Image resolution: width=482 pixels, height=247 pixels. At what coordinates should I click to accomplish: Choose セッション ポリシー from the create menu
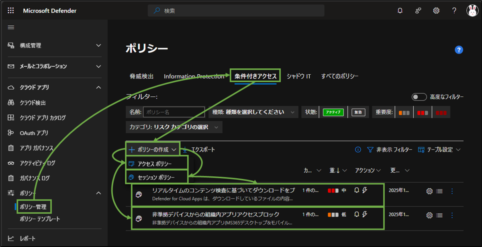tap(157, 177)
